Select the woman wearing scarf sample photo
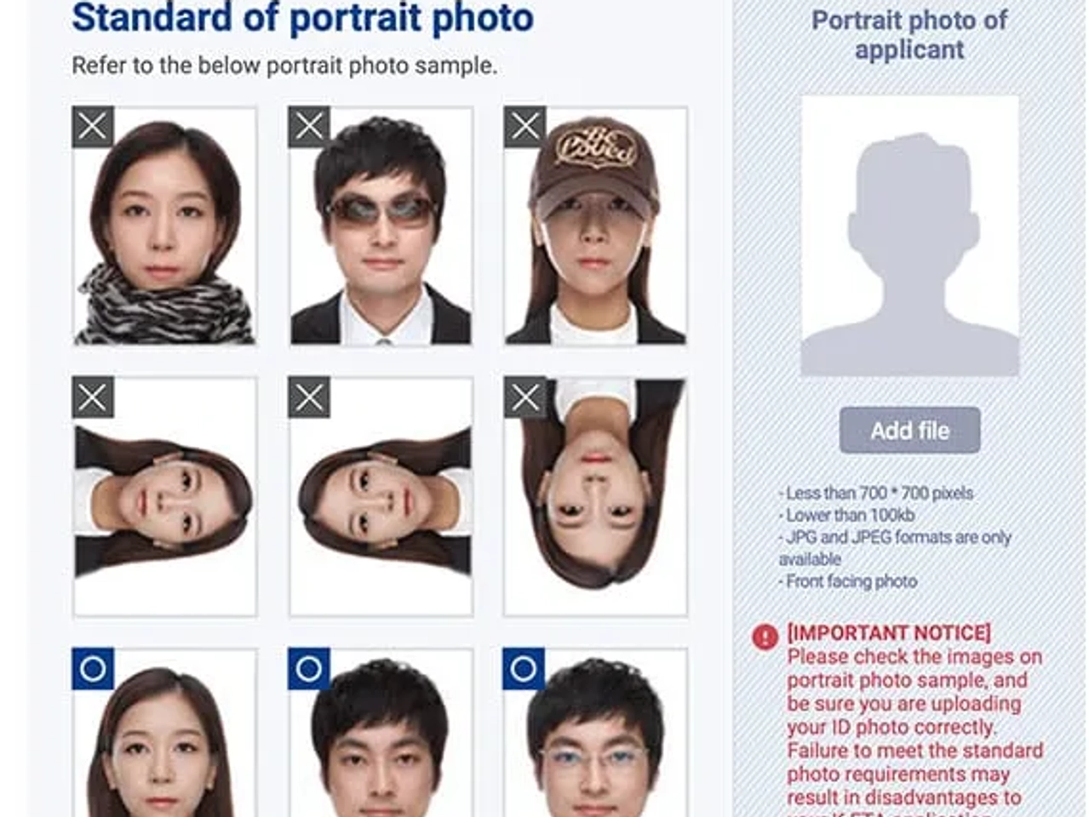The height and width of the screenshot is (817, 1089). (164, 226)
